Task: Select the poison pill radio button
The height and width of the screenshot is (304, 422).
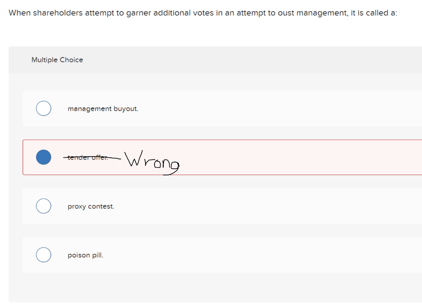Action: point(43,254)
